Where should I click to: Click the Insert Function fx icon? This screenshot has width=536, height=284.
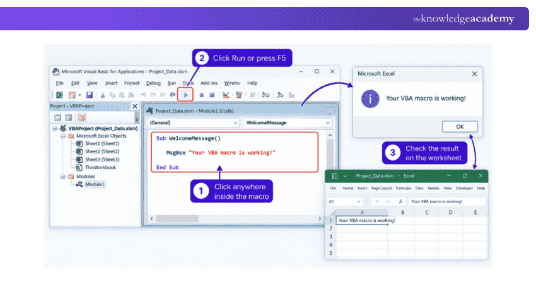pyautogui.click(x=400, y=201)
